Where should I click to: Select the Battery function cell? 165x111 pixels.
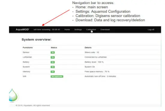pos(26,62)
